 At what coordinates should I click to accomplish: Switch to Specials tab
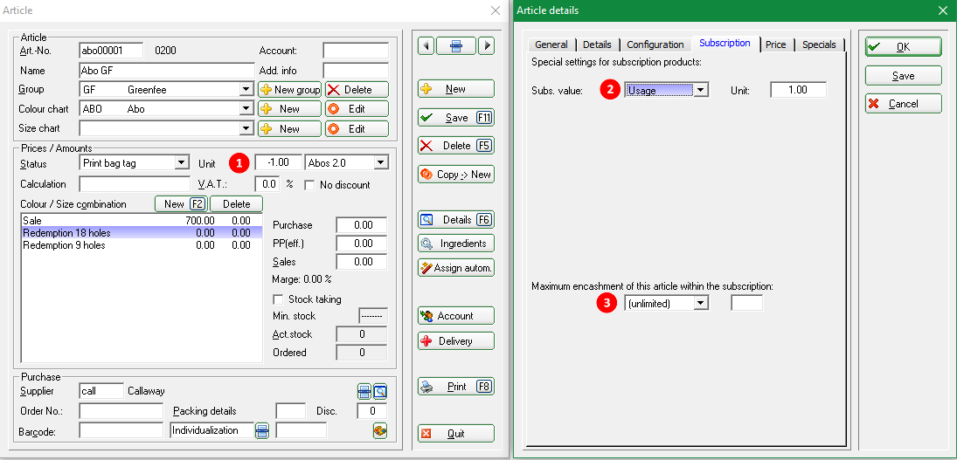(819, 45)
